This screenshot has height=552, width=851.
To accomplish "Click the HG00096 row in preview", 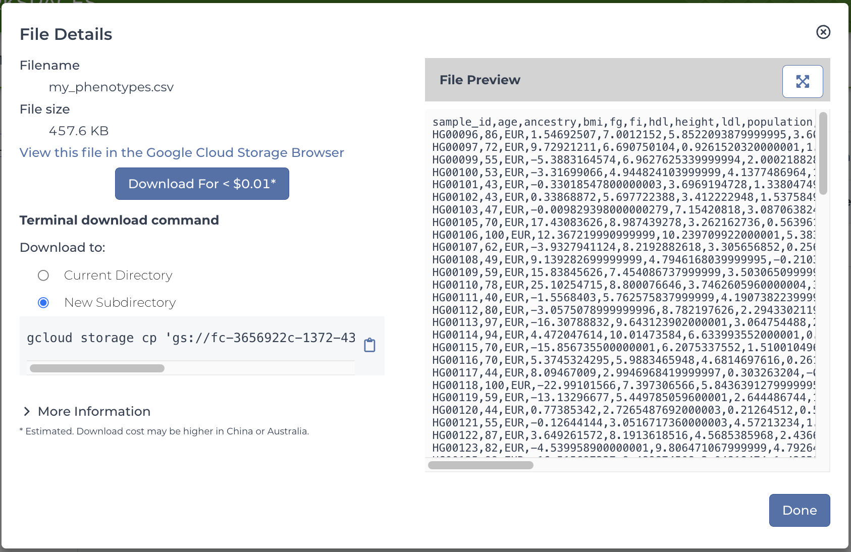I will 623,135.
